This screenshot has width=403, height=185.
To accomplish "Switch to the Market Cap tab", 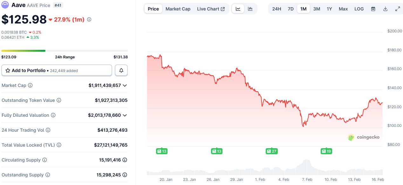I will coord(178,9).
